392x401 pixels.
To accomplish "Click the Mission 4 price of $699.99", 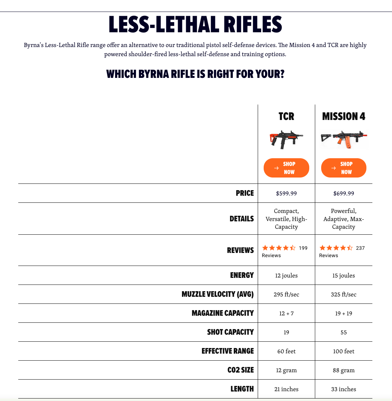I will coord(344,193).
